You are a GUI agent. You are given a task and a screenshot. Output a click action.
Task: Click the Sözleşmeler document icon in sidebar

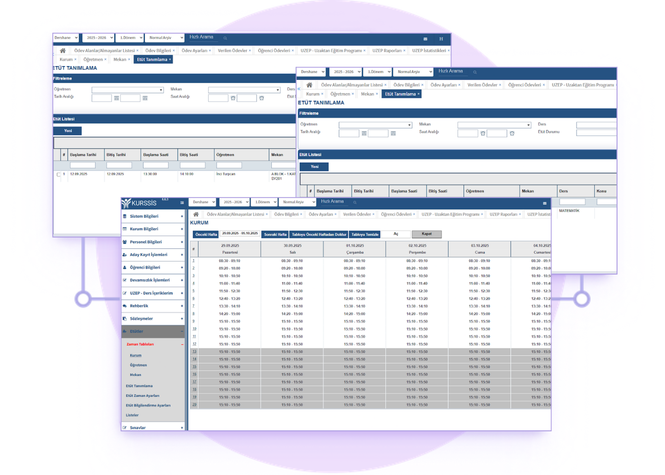click(125, 319)
